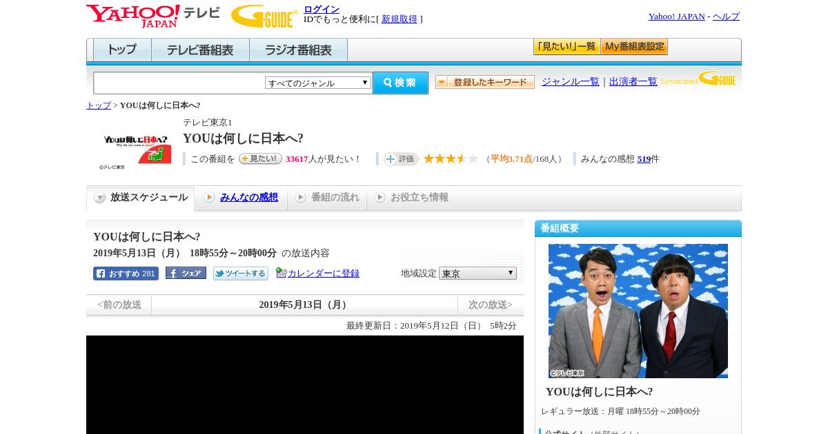
Task: Click the 平均3.71点 rating text
Action: tap(511, 159)
